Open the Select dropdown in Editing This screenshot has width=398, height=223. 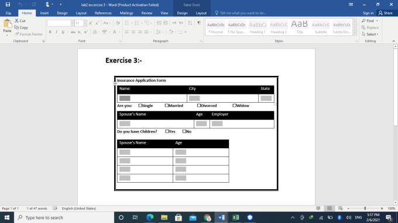(x=370, y=34)
